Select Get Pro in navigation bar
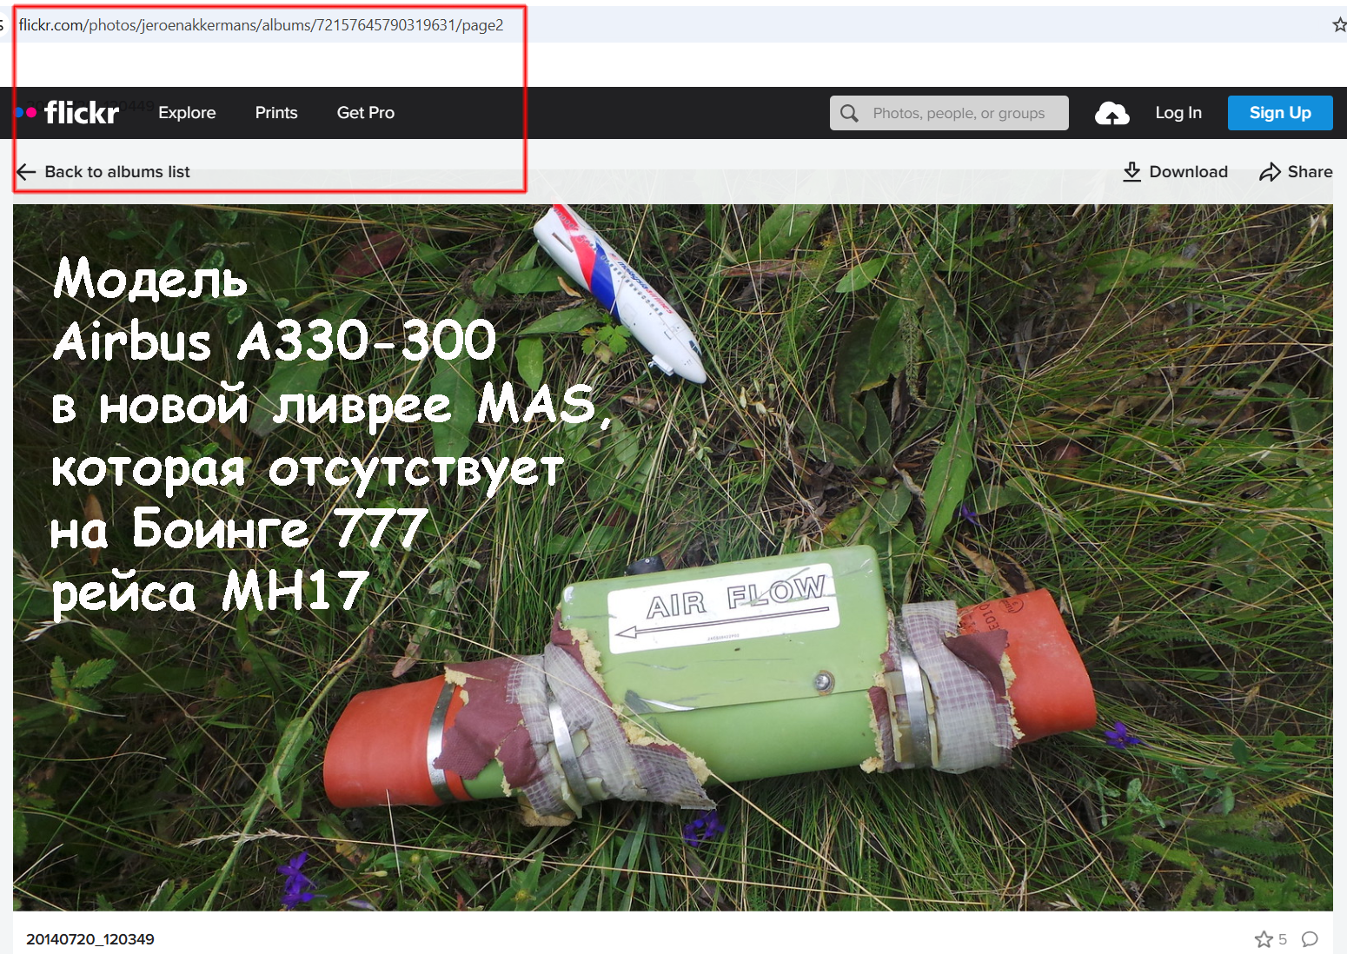The image size is (1347, 954). coord(366,113)
